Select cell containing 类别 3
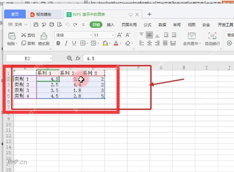234x172 pixels. click(25, 90)
